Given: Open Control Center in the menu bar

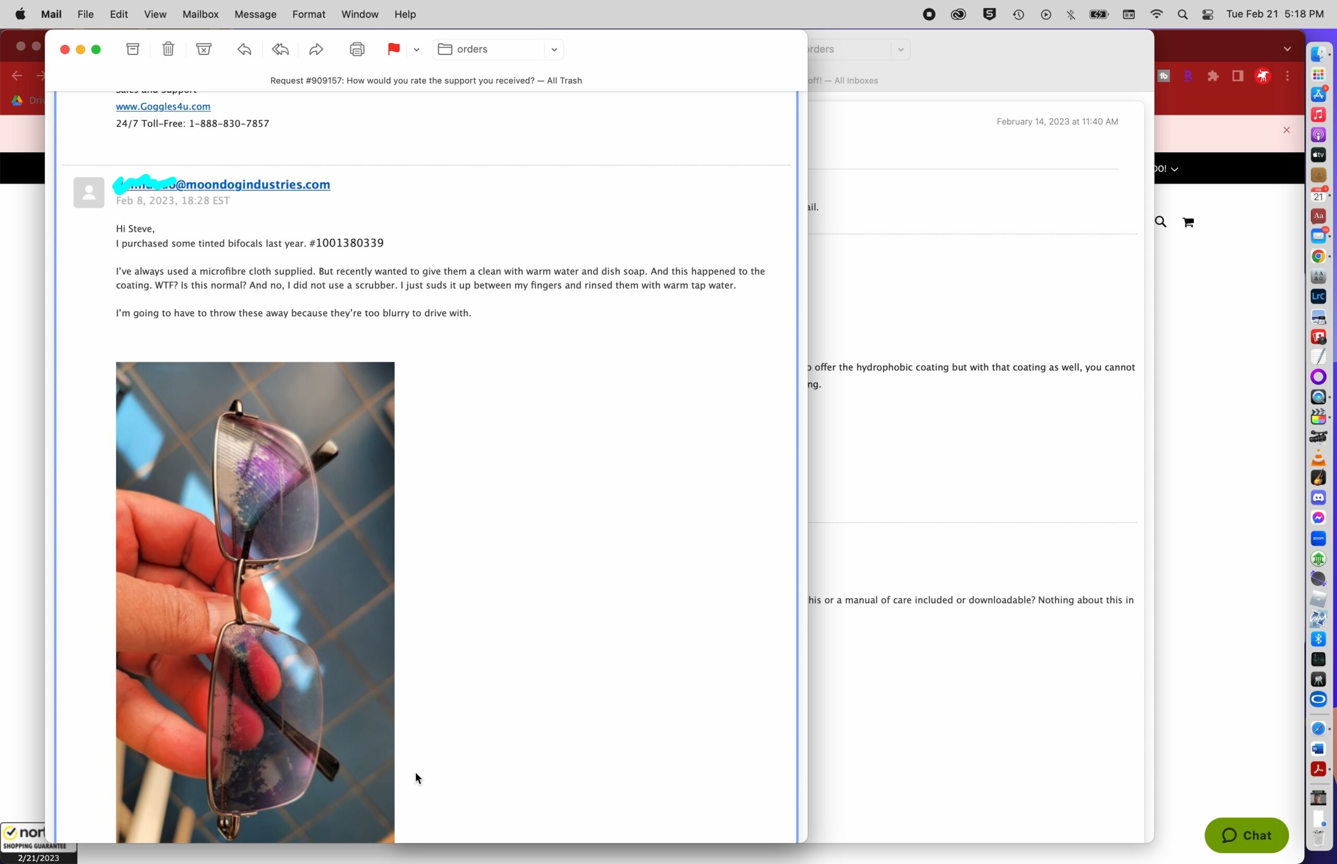Looking at the screenshot, I should pyautogui.click(x=1208, y=15).
